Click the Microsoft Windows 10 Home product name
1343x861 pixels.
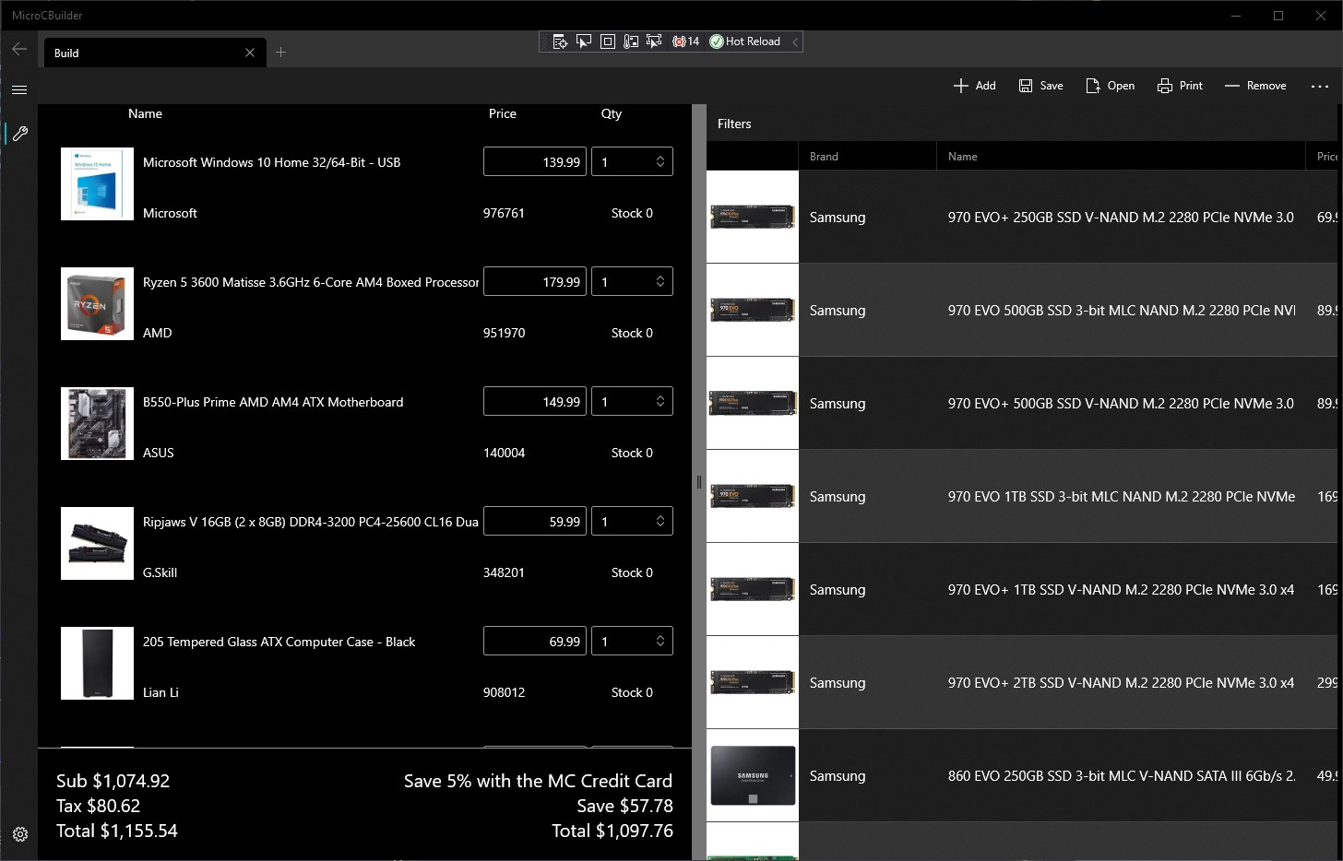(x=271, y=162)
